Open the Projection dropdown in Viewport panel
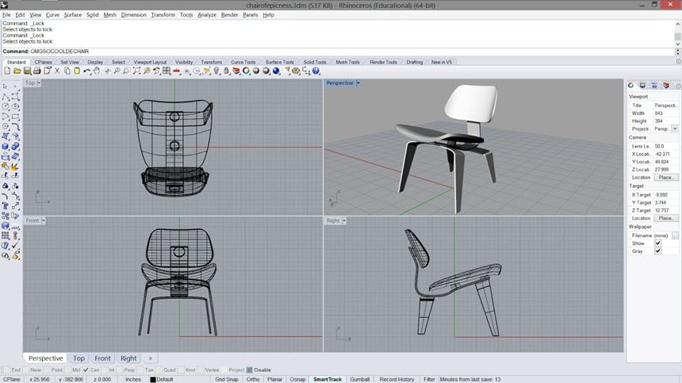The width and height of the screenshot is (682, 383). click(x=675, y=128)
